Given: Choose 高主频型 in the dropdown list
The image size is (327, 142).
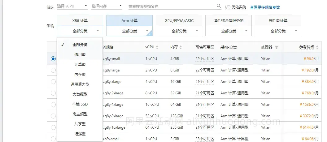Looking at the screenshot, I should click(x=80, y=114).
